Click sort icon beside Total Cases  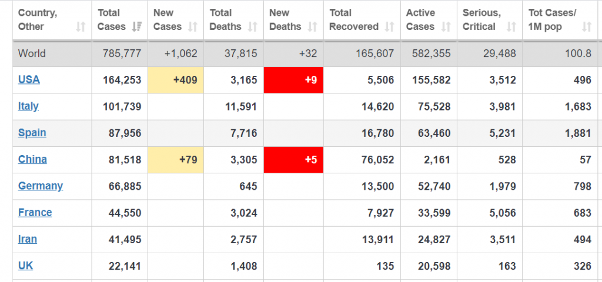(137, 27)
